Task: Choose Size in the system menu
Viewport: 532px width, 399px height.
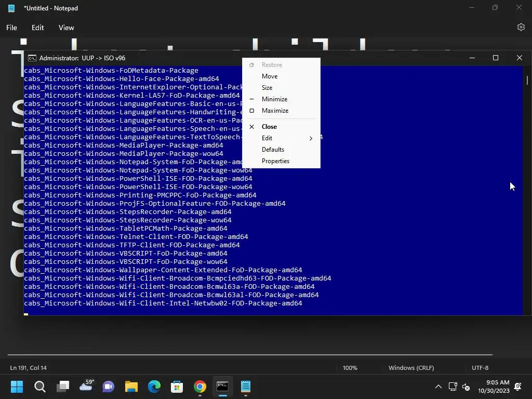Action: point(281,87)
